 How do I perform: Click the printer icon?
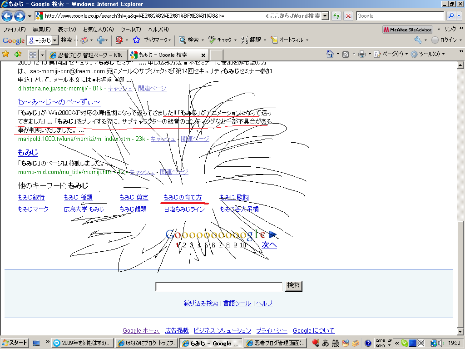[x=362, y=54]
